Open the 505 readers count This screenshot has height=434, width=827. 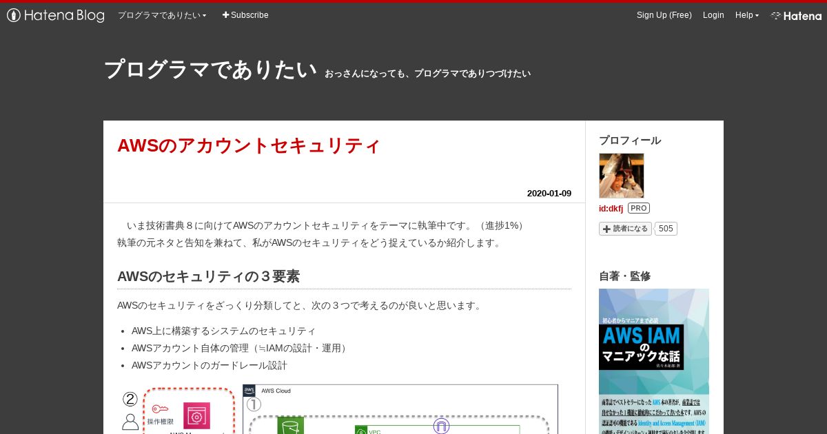click(x=666, y=229)
